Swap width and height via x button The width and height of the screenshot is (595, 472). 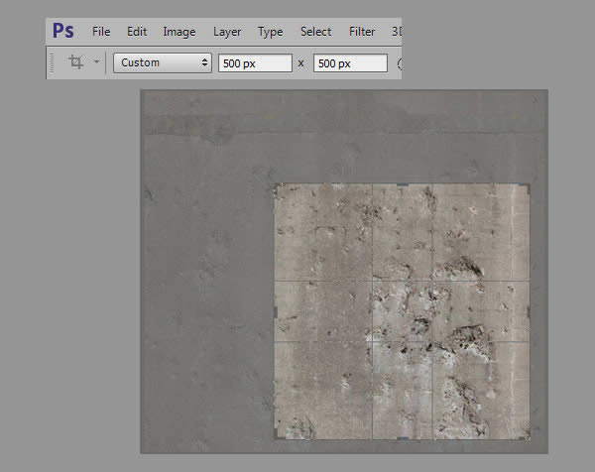point(300,62)
